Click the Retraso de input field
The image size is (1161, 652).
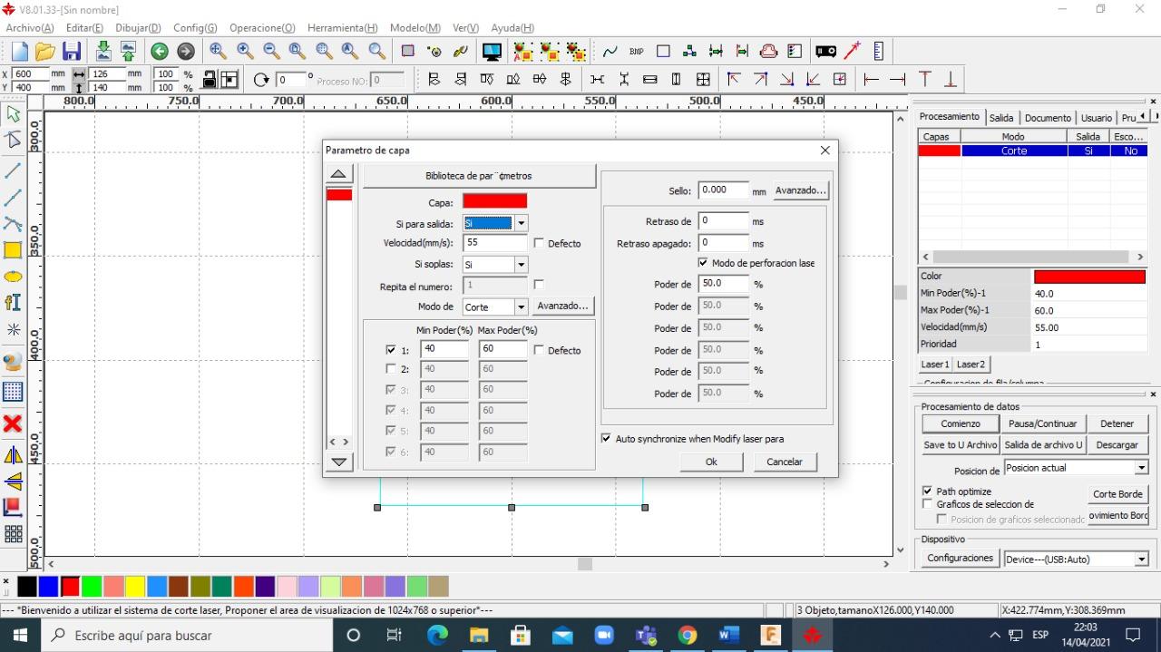723,220
